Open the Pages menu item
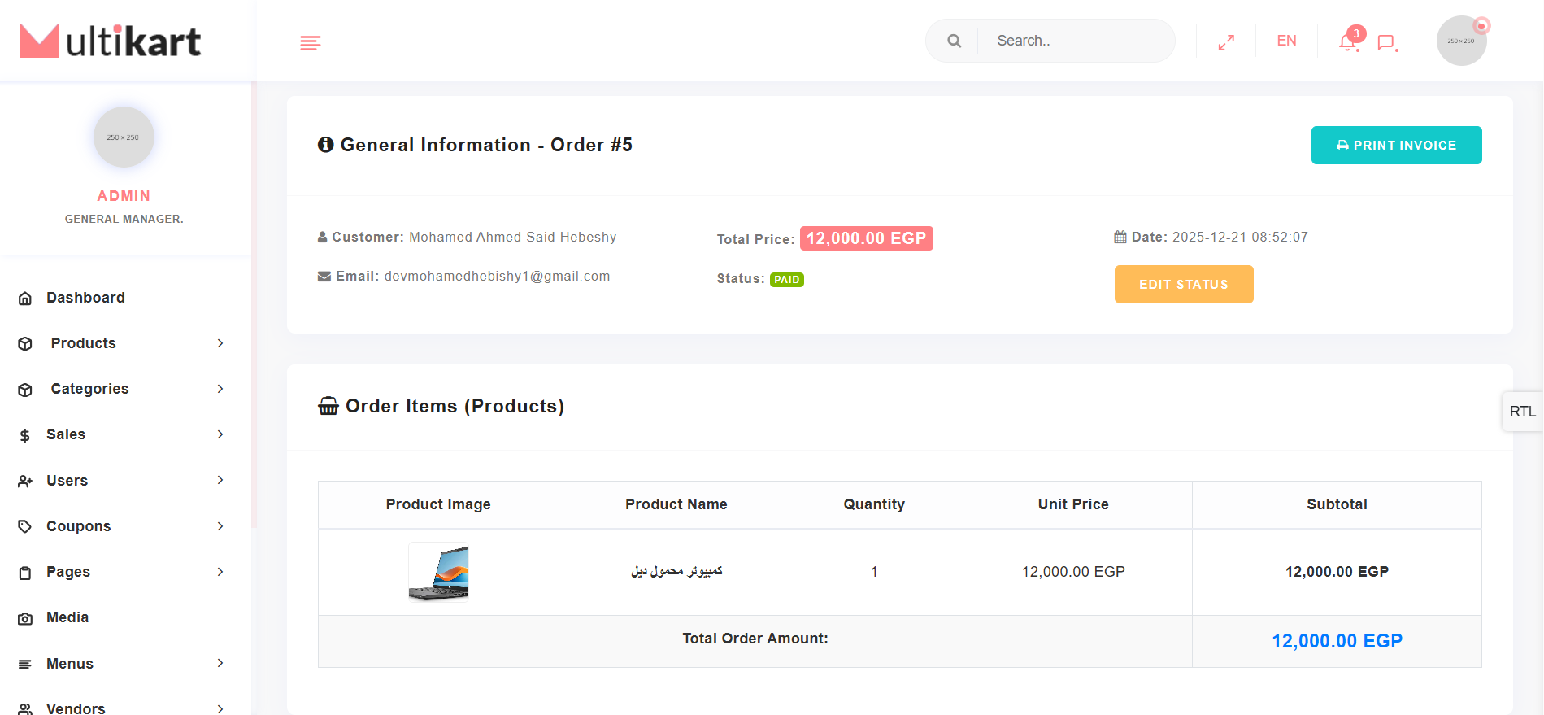The height and width of the screenshot is (715, 1544). pos(68,572)
